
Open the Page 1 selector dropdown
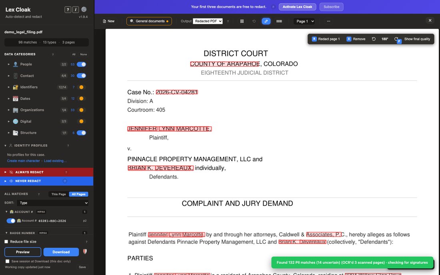point(304,21)
